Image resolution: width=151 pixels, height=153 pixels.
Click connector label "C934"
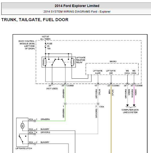coord(101,107)
